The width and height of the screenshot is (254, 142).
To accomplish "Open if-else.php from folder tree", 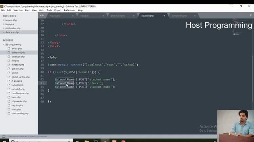I will click(x=17, y=81).
